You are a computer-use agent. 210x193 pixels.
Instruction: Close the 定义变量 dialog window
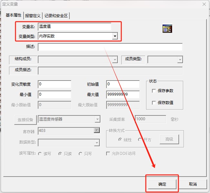click(204, 4)
